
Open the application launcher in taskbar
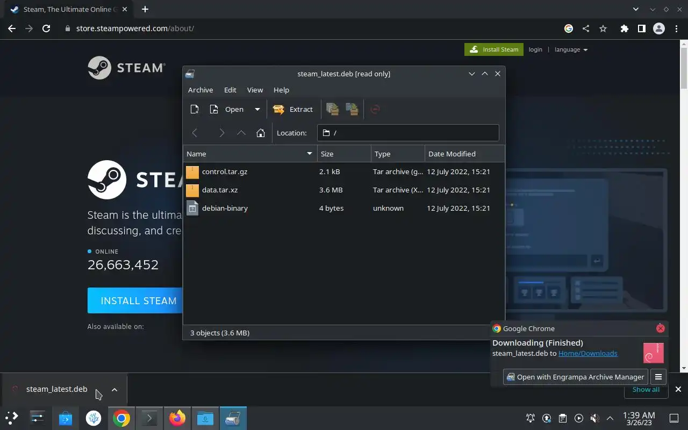[11, 418]
